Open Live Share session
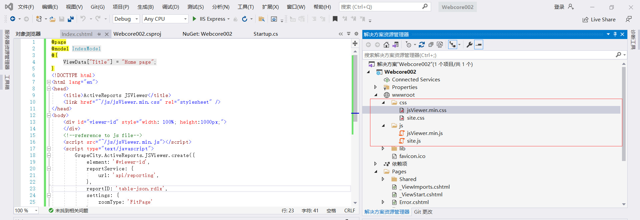This screenshot has width=640, height=220. coord(599,20)
